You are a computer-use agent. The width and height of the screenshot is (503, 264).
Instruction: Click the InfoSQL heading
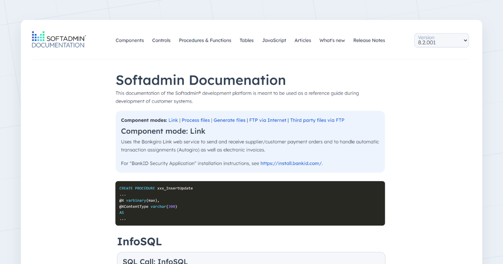(x=140, y=242)
